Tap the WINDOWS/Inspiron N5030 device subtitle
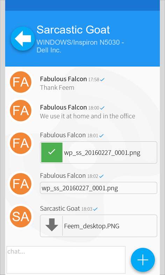 coord(80,46)
